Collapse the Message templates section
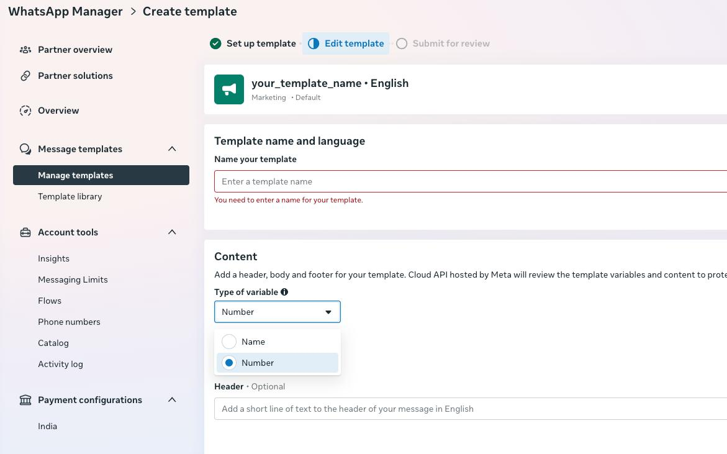Screen dimensions: 727x454 point(172,149)
